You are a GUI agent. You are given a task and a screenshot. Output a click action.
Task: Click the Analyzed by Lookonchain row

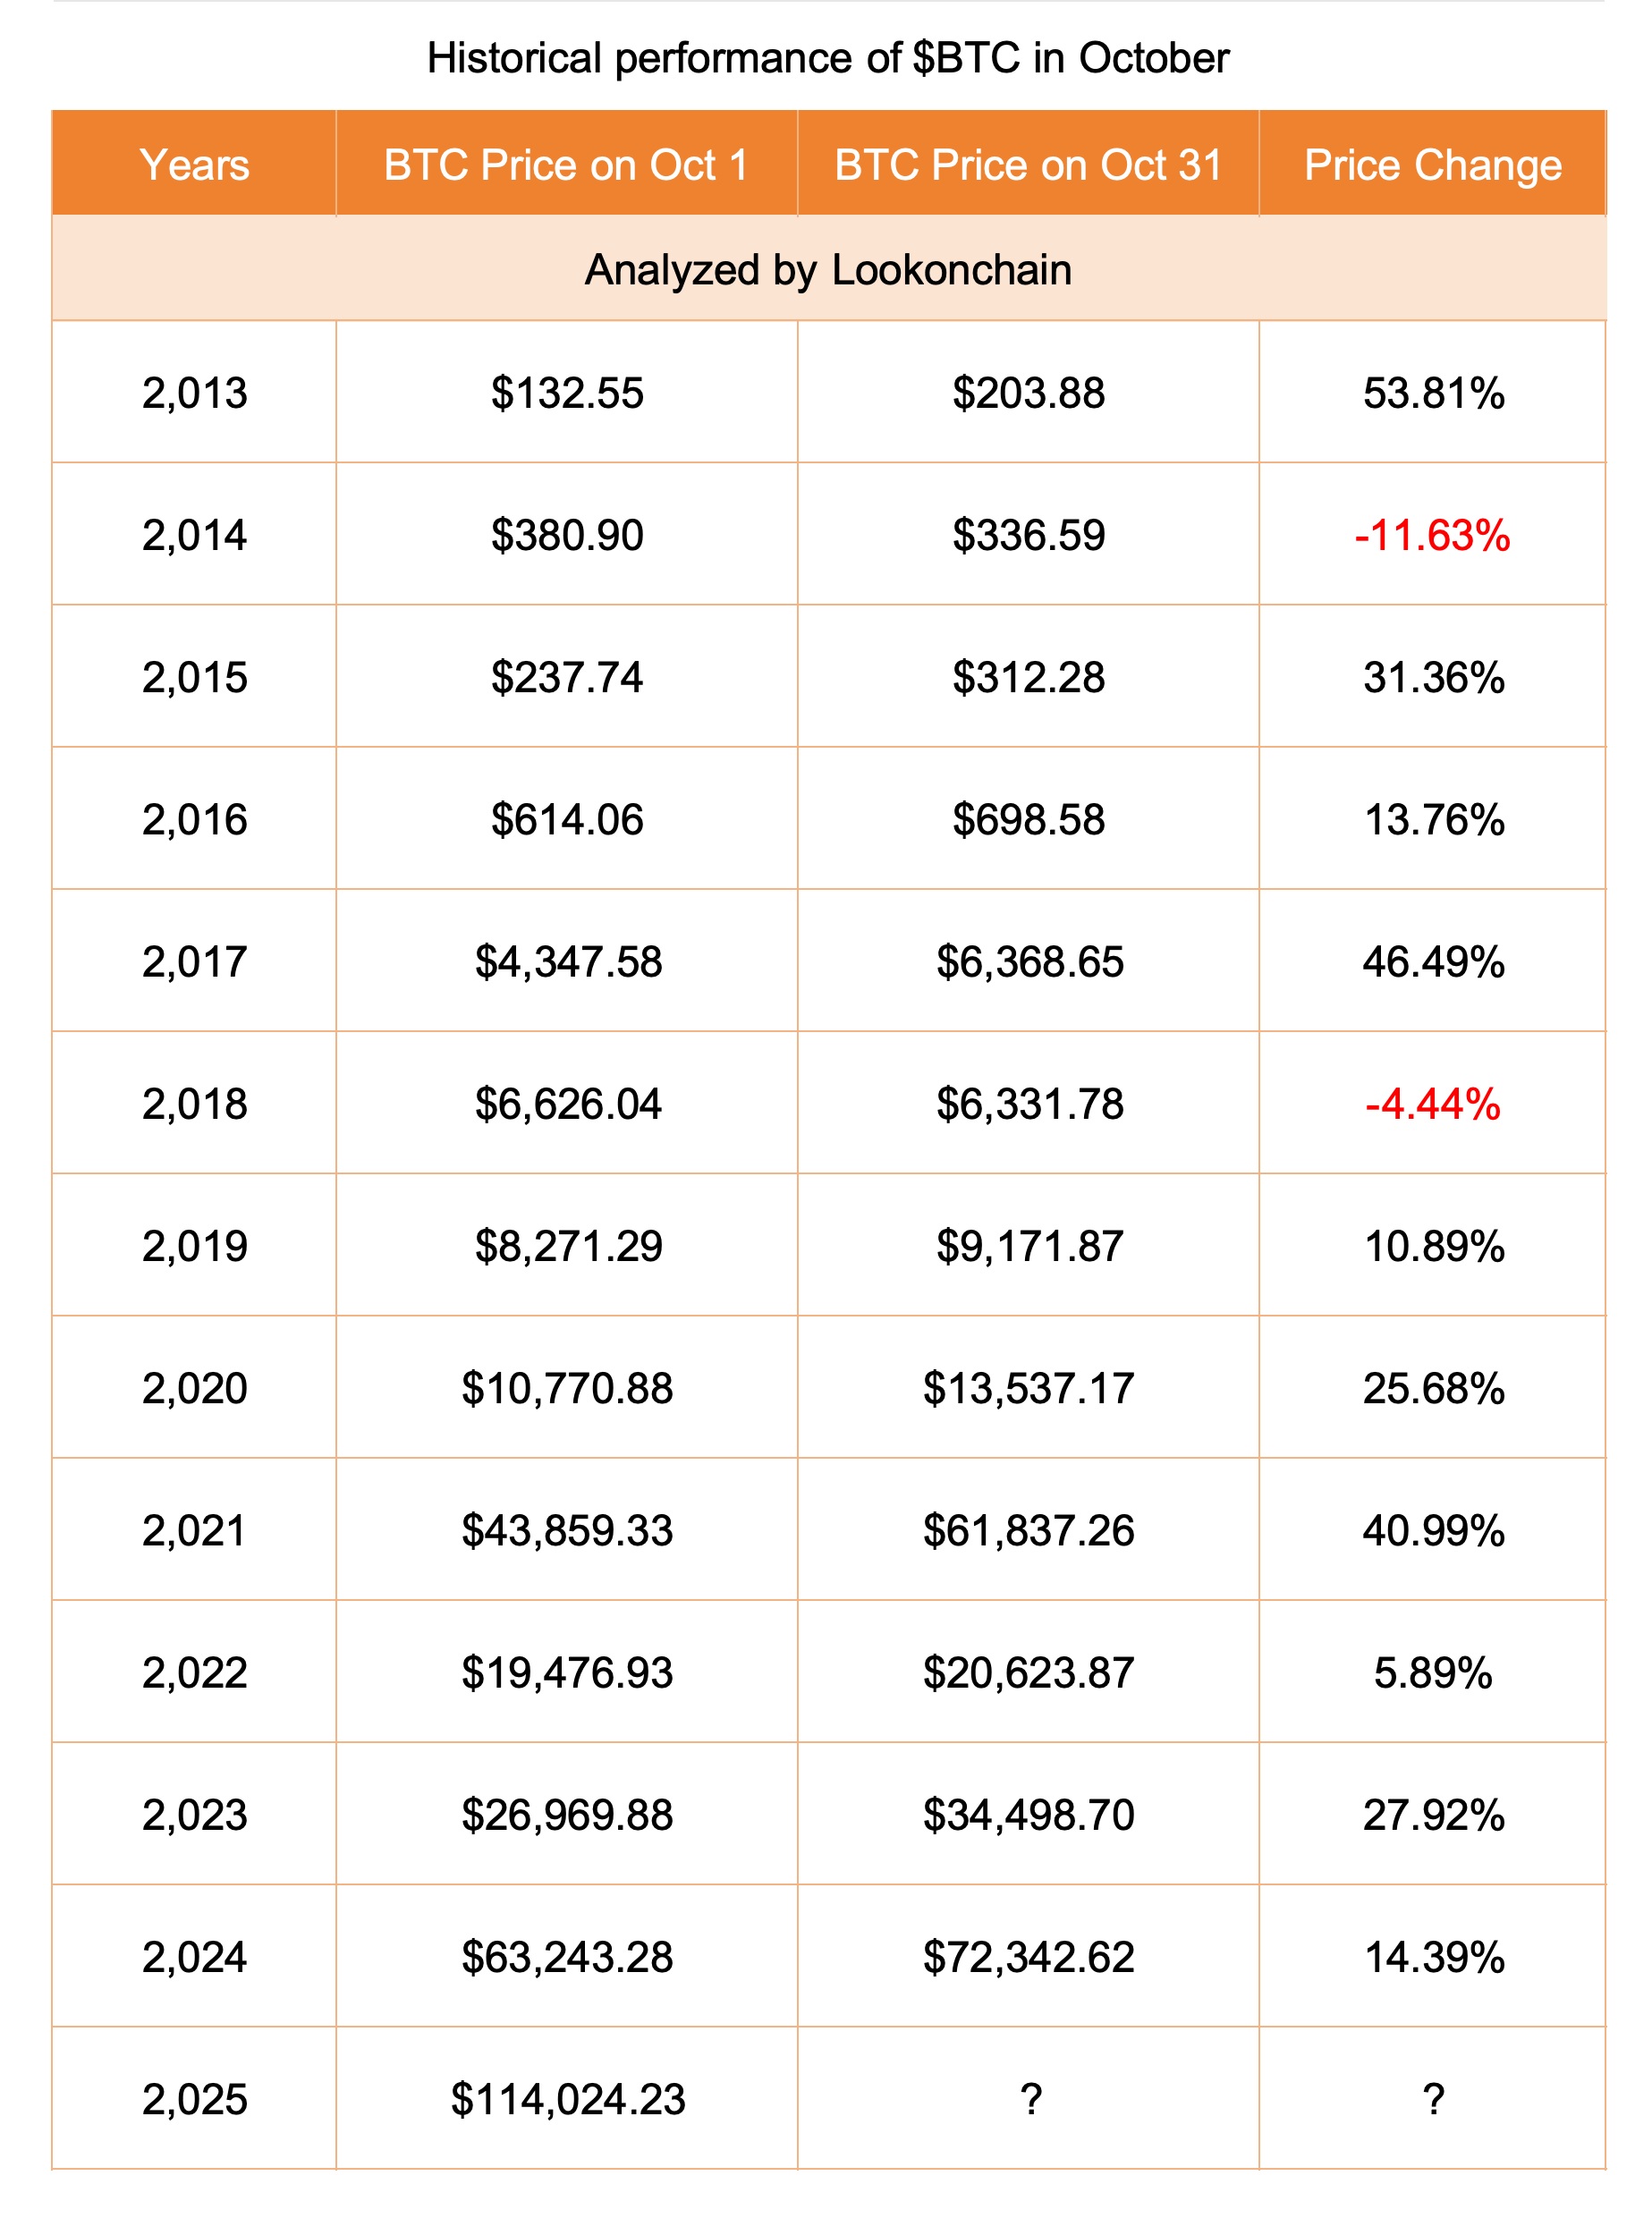[828, 270]
